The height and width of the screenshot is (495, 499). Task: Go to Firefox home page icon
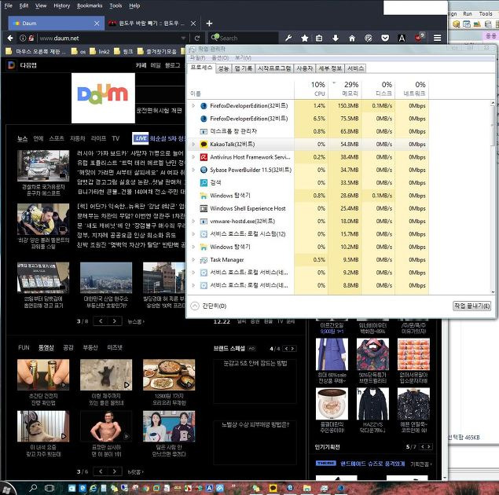(x=352, y=38)
